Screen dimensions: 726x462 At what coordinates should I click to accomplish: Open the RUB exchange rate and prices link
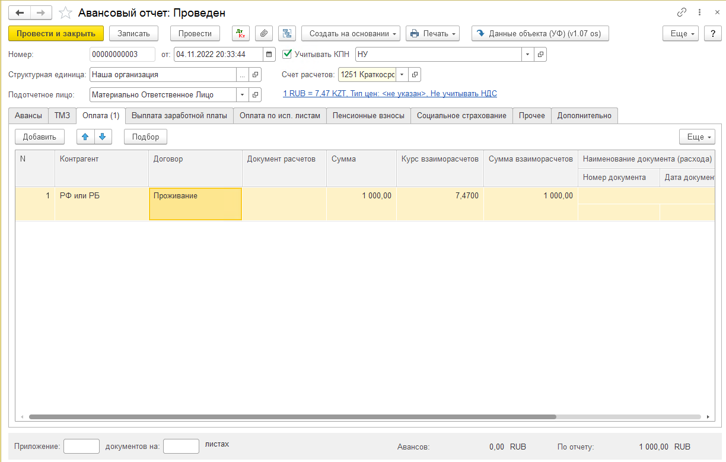pos(390,93)
